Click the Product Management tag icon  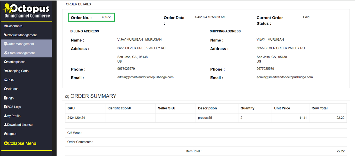point(5,35)
